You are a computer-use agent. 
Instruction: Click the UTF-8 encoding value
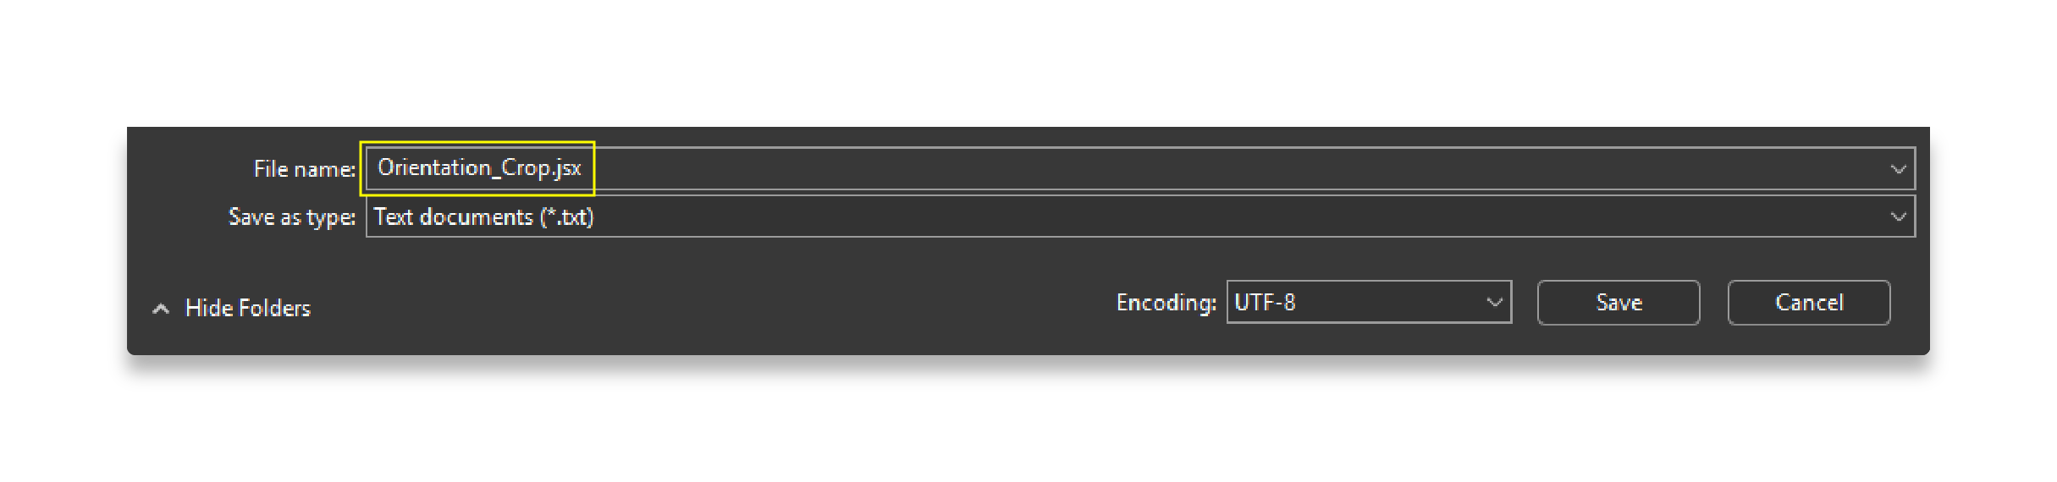(x=1265, y=303)
